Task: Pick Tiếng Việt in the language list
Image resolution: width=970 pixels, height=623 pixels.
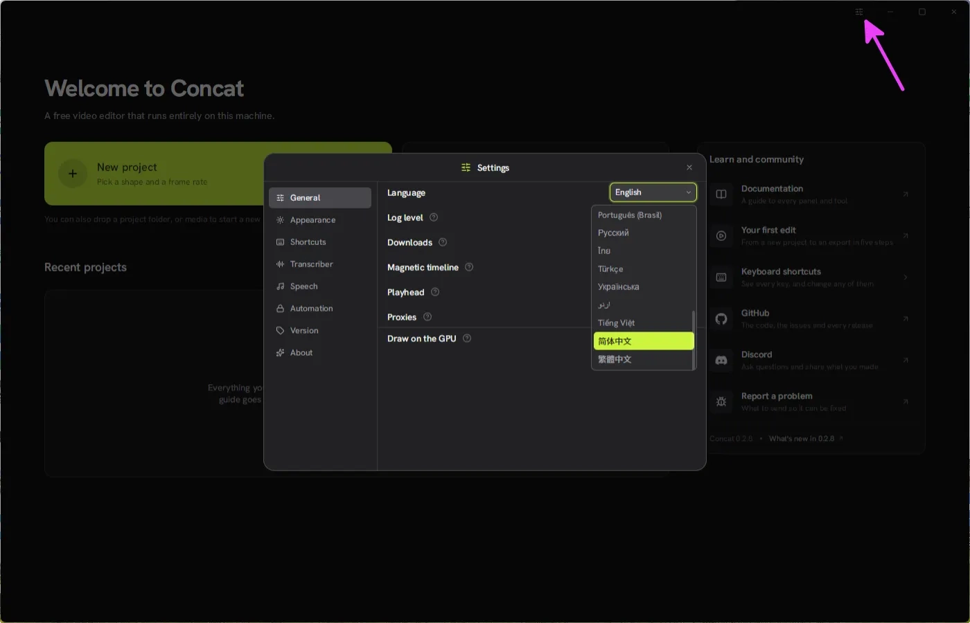Action: (x=642, y=323)
